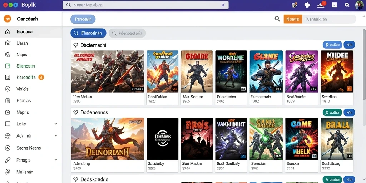Screen dimensions: 366x183
Task: Click the home icon beside Liadana
Action: (8, 32)
